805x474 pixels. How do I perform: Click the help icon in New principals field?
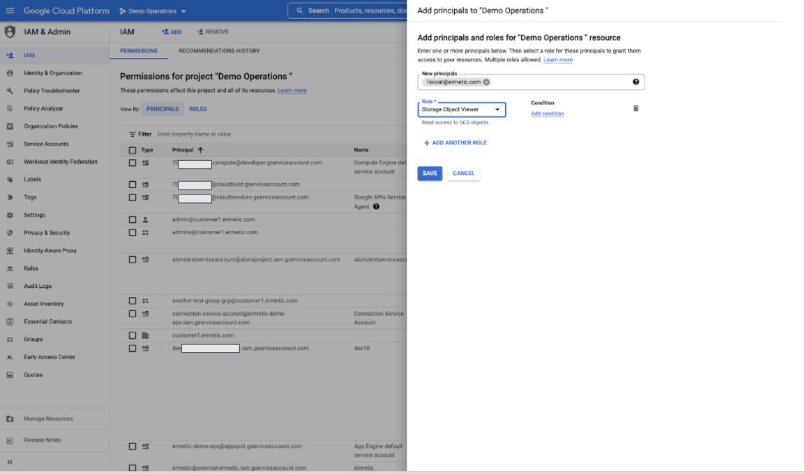tap(635, 82)
